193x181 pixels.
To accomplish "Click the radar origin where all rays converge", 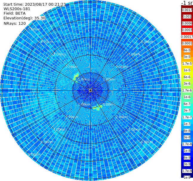I will coord(90,91).
